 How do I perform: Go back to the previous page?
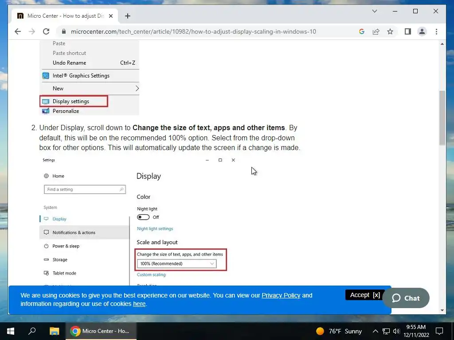coord(18,31)
